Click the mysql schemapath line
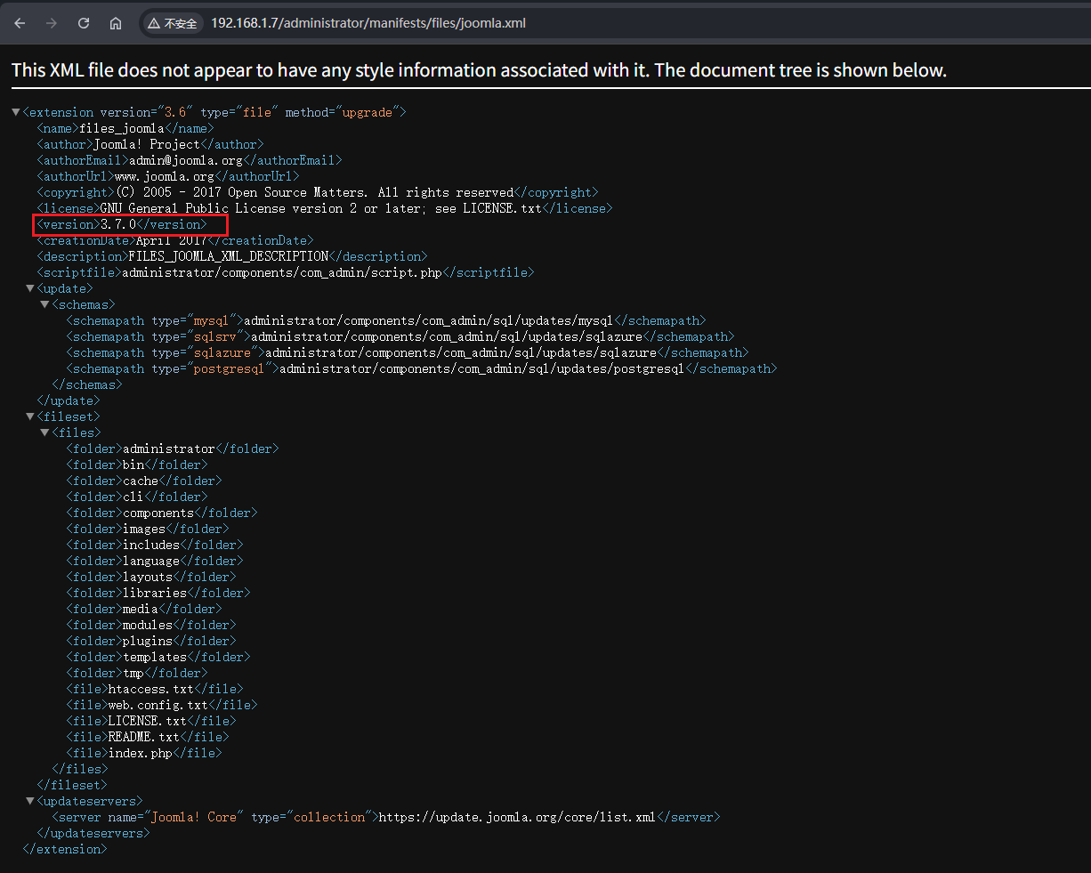 [385, 320]
